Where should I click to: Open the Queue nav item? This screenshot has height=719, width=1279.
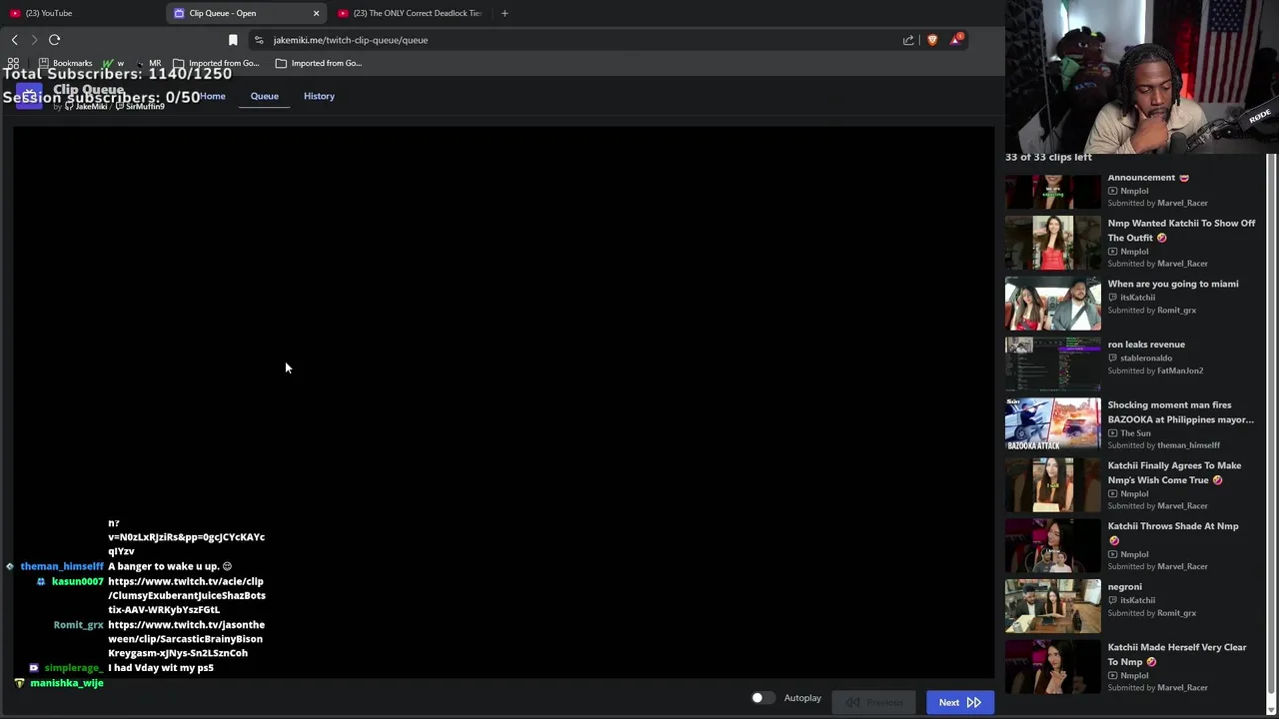(x=264, y=96)
